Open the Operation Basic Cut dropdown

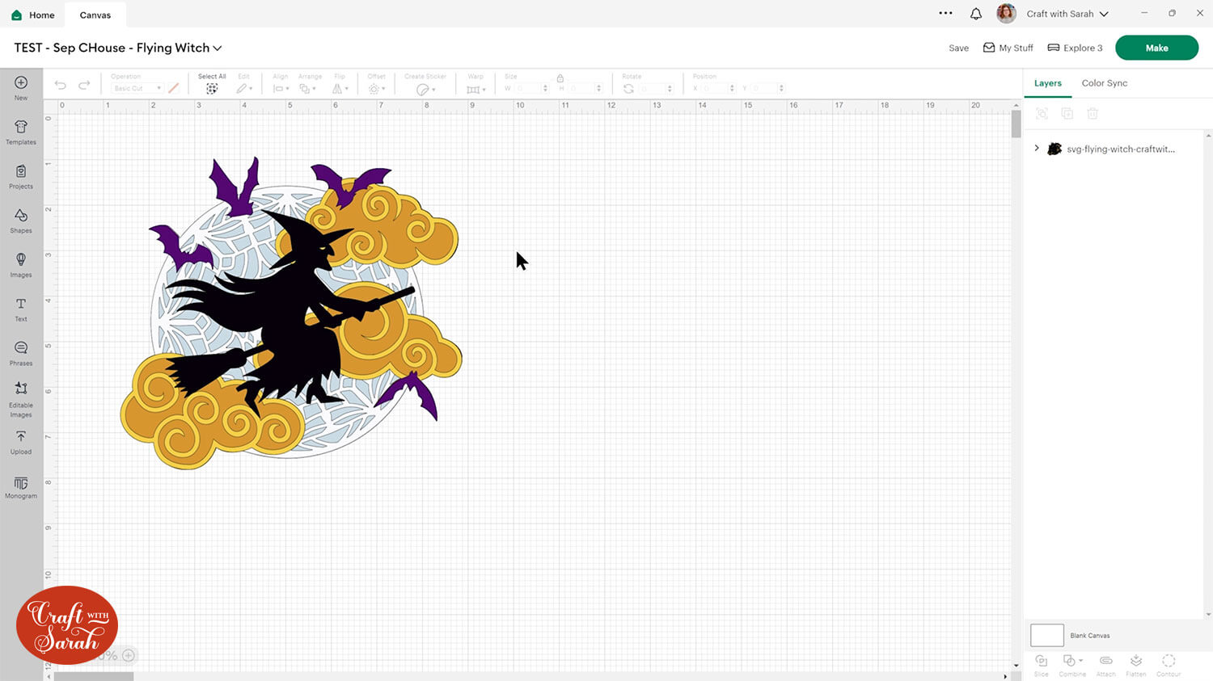137,88
